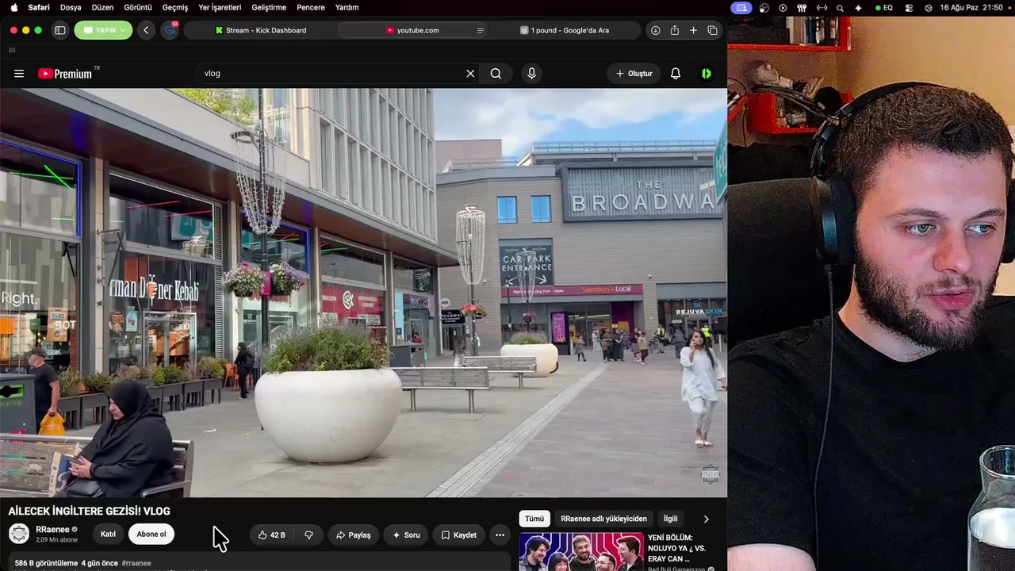Screen dimensions: 1015x571
Task: Open the Geliştirme menu
Action: [268, 7]
